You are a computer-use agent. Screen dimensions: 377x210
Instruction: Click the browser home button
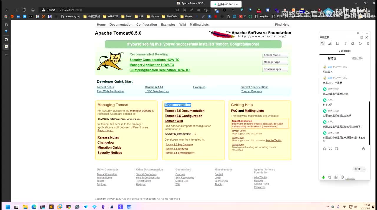point(33,10)
